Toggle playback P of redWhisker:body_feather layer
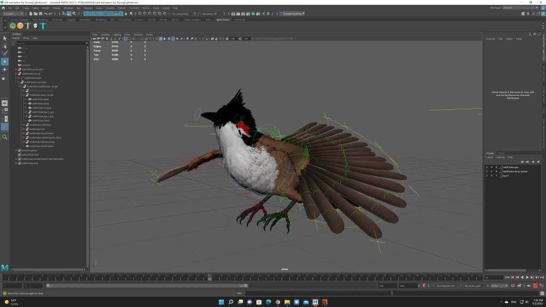This screenshot has height=307, width=546. [x=492, y=171]
